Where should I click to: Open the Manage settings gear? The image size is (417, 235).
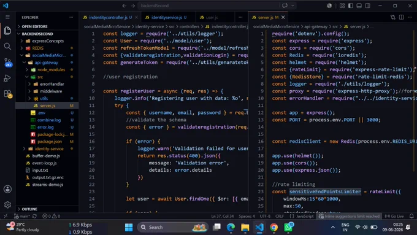pos(7,205)
